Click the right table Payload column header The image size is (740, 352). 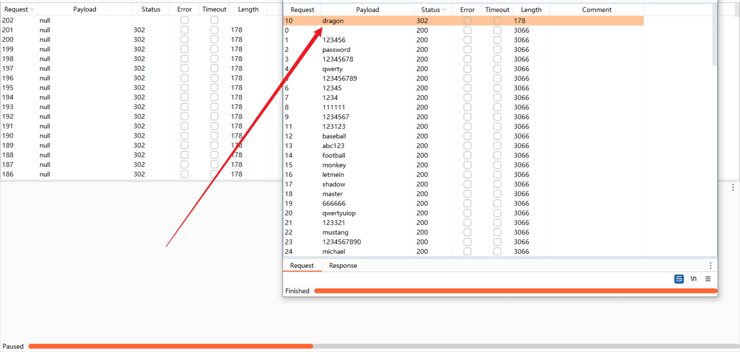tap(367, 10)
